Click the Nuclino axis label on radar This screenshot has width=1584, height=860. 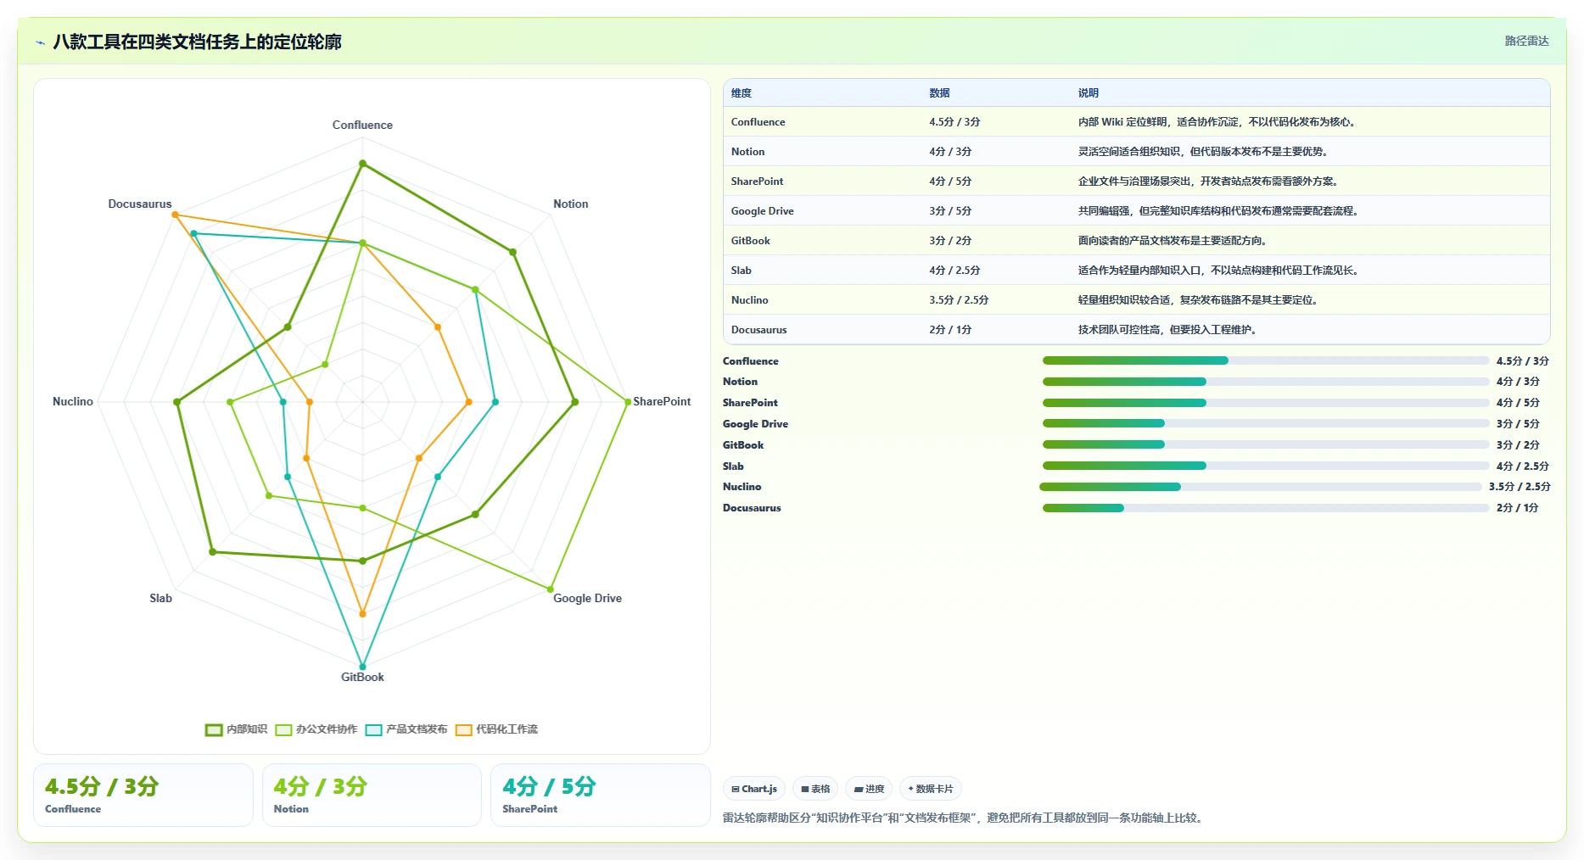point(73,401)
